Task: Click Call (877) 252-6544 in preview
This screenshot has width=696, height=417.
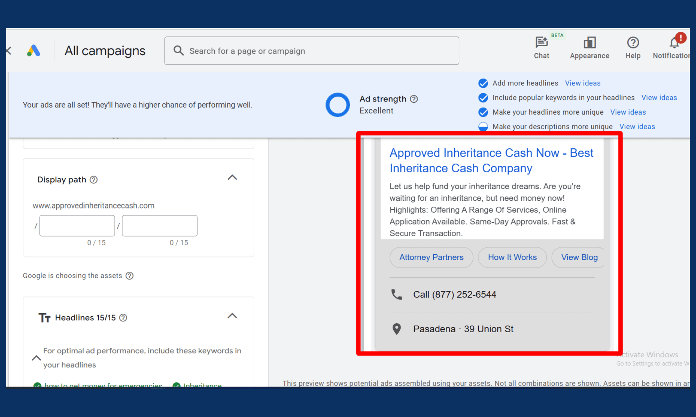Action: click(x=454, y=294)
